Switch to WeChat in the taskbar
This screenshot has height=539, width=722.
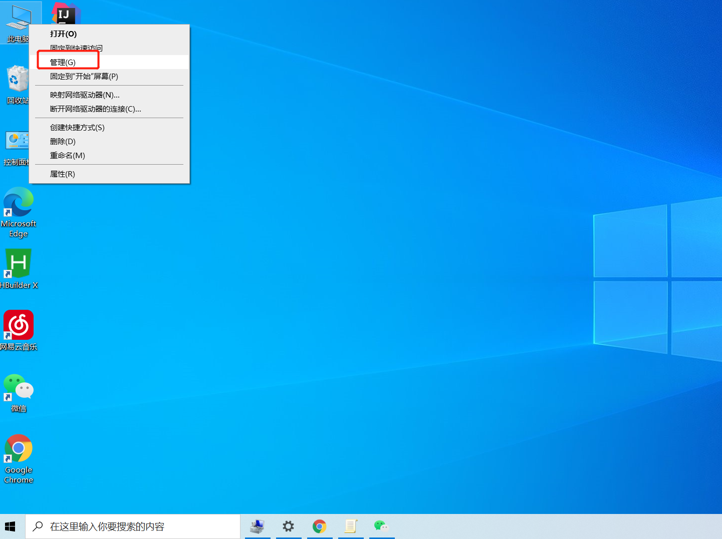381,526
